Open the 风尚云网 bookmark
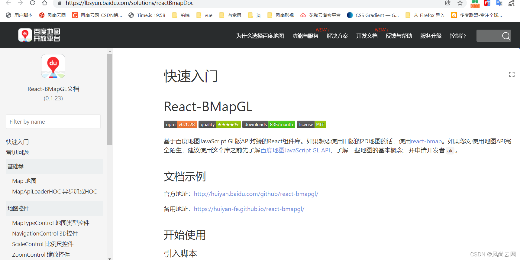Viewport: 520px width, 260px height. [52, 15]
